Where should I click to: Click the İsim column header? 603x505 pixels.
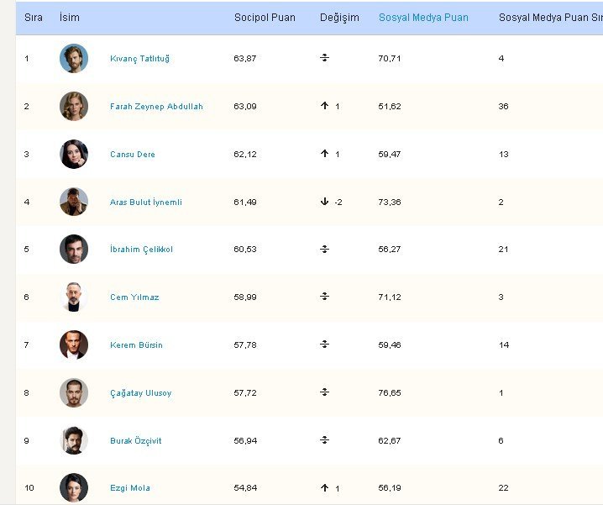coord(70,18)
